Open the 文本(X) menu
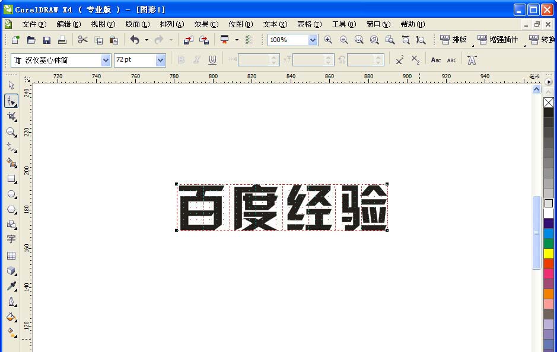Viewport: 557px width, 352px height. pyautogui.click(x=275, y=24)
